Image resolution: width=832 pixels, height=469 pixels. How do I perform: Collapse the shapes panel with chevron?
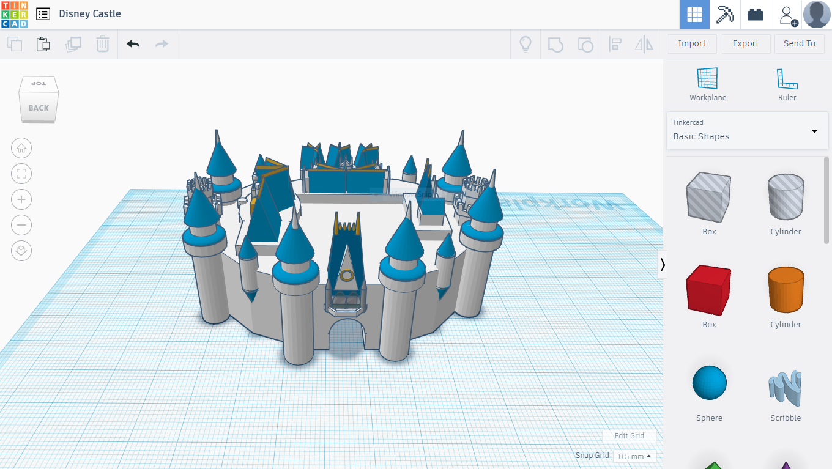pyautogui.click(x=663, y=265)
